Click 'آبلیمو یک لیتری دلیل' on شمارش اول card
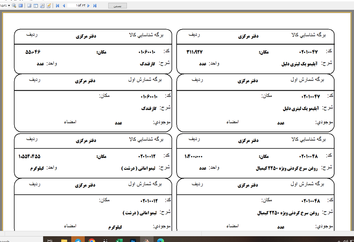This screenshot has width=354, height=242. click(301, 109)
